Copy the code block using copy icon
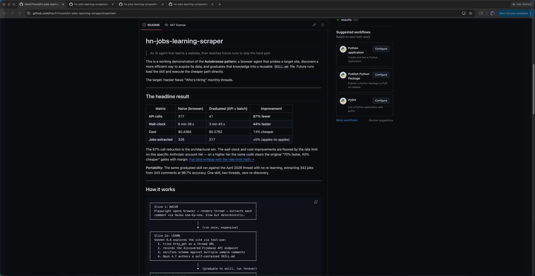Image resolution: width=535 pixels, height=276 pixels. coord(316,202)
